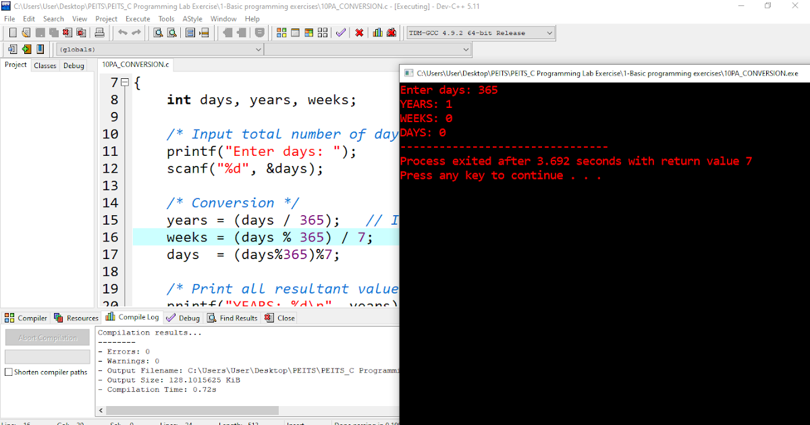Click the Undo arrow icon
Screen dimensions: 810x425
tap(122, 32)
